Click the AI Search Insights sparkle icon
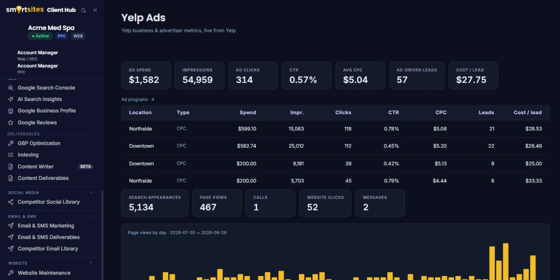The width and height of the screenshot is (560, 280). click(x=11, y=99)
